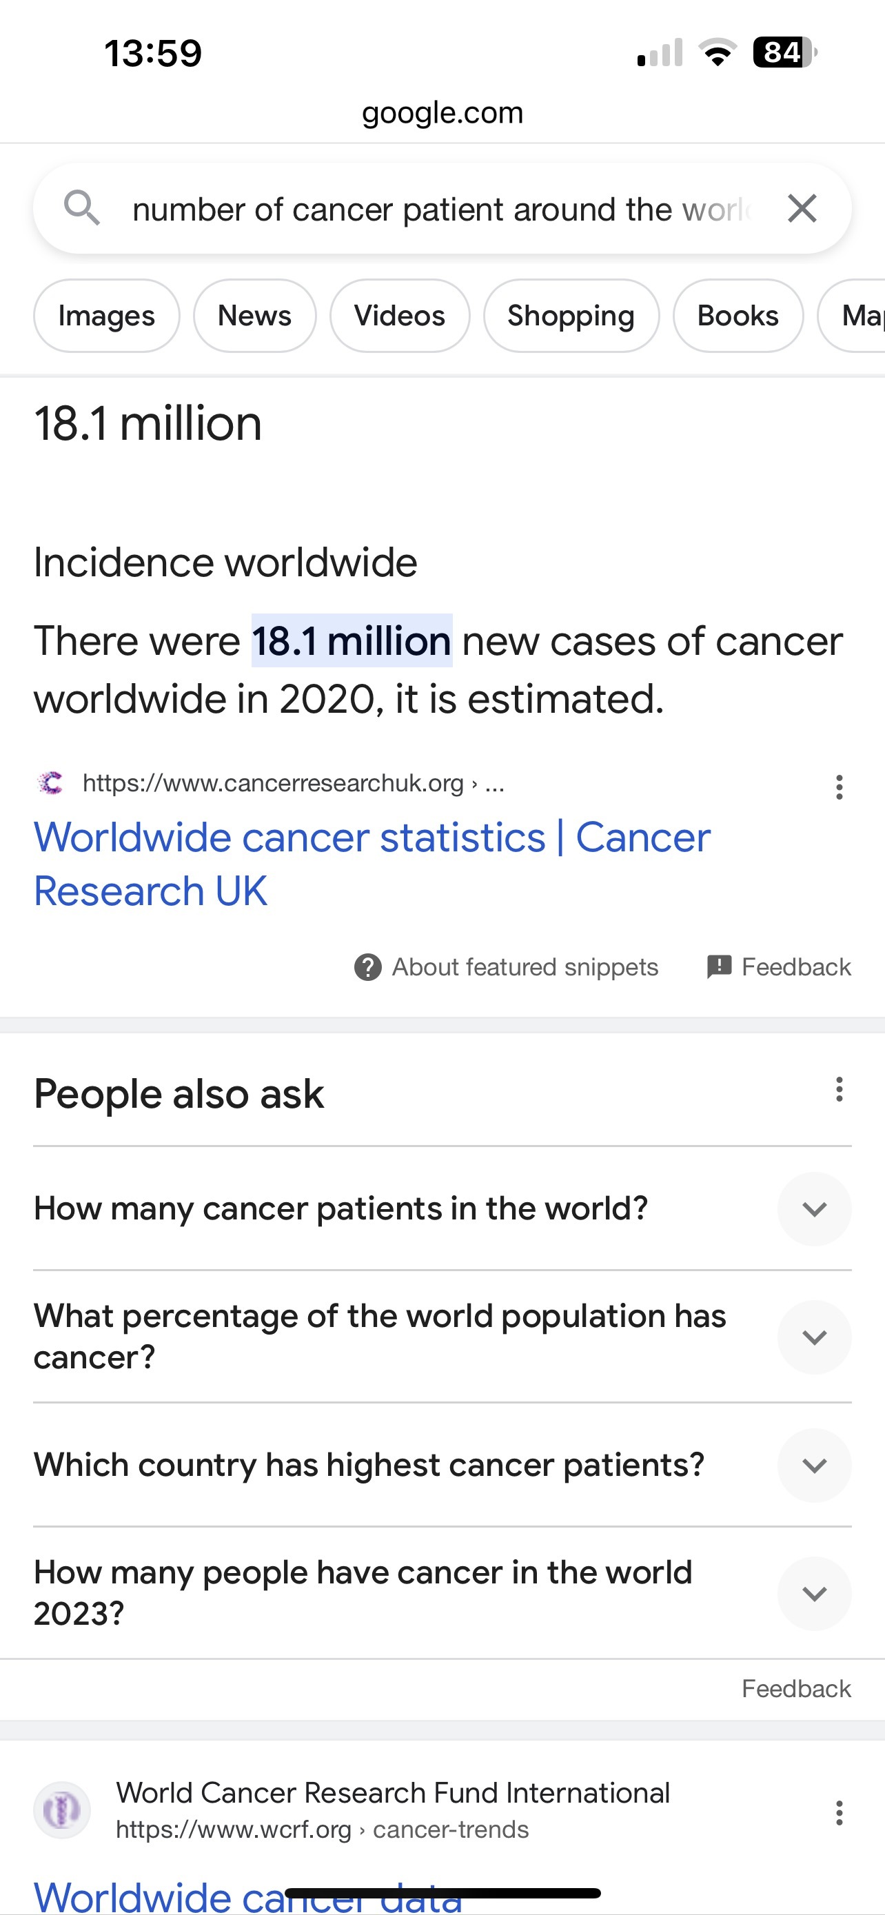
Task: Select the Videos filter tab
Action: (399, 316)
